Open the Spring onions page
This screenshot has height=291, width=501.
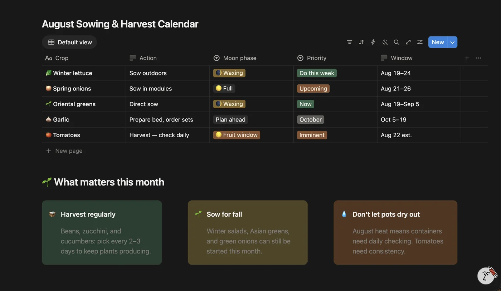tap(72, 89)
